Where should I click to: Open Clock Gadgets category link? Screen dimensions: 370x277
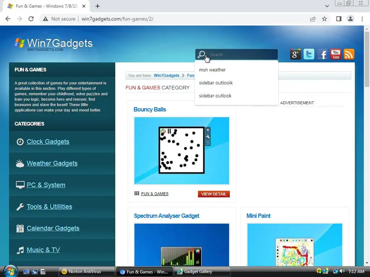click(48, 142)
